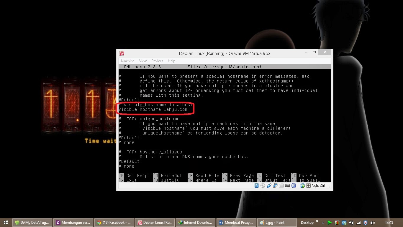Viewport: 403px width, 227px height.
Task: Open the Devices menu in VirtualBox
Action: (x=157, y=61)
